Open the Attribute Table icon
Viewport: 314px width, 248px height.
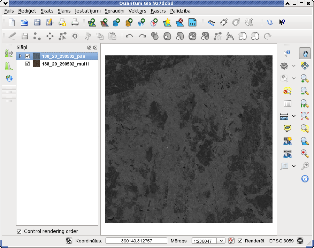click(x=288, y=103)
